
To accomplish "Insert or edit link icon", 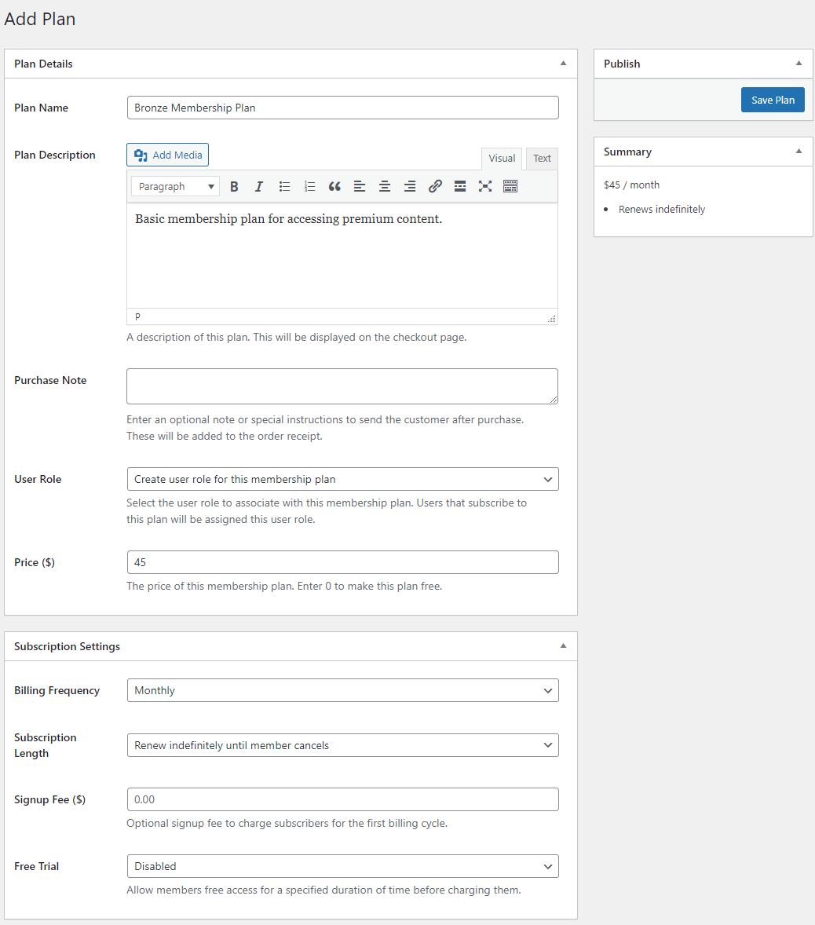I will (x=435, y=186).
